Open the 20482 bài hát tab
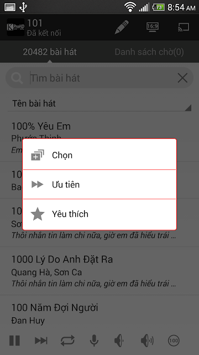The height and width of the screenshot is (355, 199). pyautogui.click(x=50, y=52)
